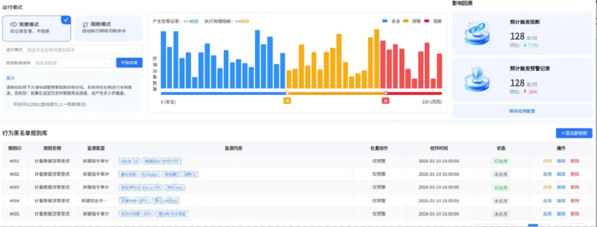Screen dimensions: 597x227
Task: Click the blue checkmark badge on 观察模式
Action: pos(66,20)
